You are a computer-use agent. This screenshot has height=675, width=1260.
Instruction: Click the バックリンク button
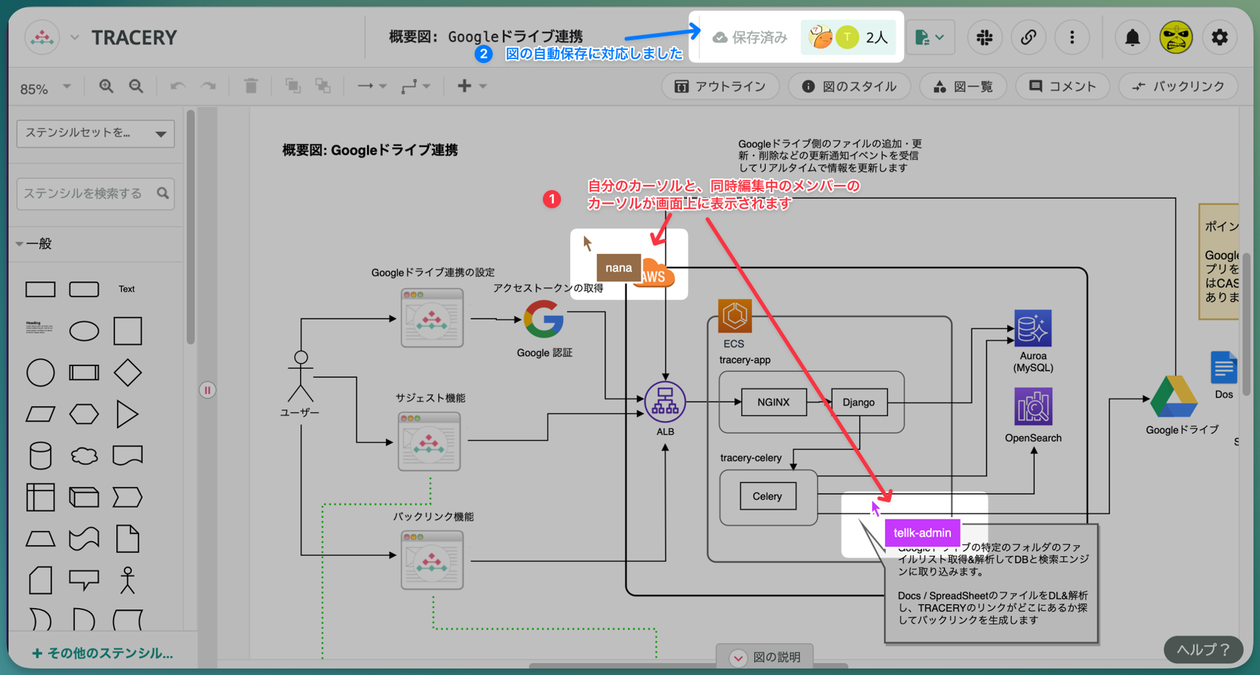point(1178,87)
